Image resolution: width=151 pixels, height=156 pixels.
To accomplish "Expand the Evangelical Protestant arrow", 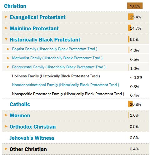I will point(6,17).
